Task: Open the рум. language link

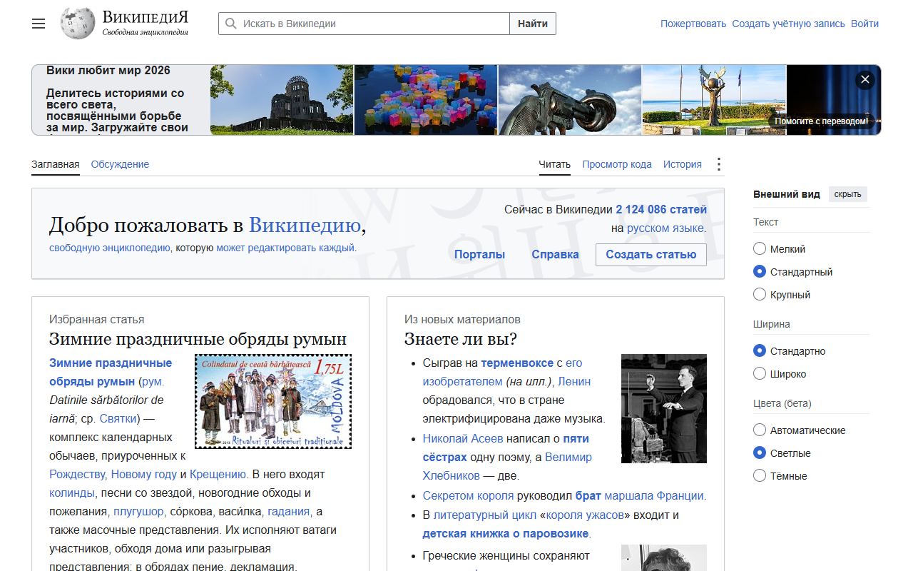Action: click(153, 381)
